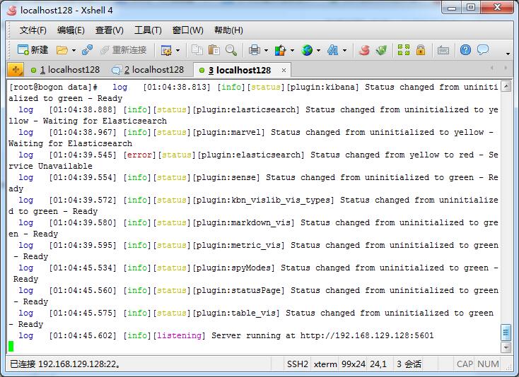The image size is (519, 377).
Task: Click the tab scroll left arrow
Action: [492, 68]
